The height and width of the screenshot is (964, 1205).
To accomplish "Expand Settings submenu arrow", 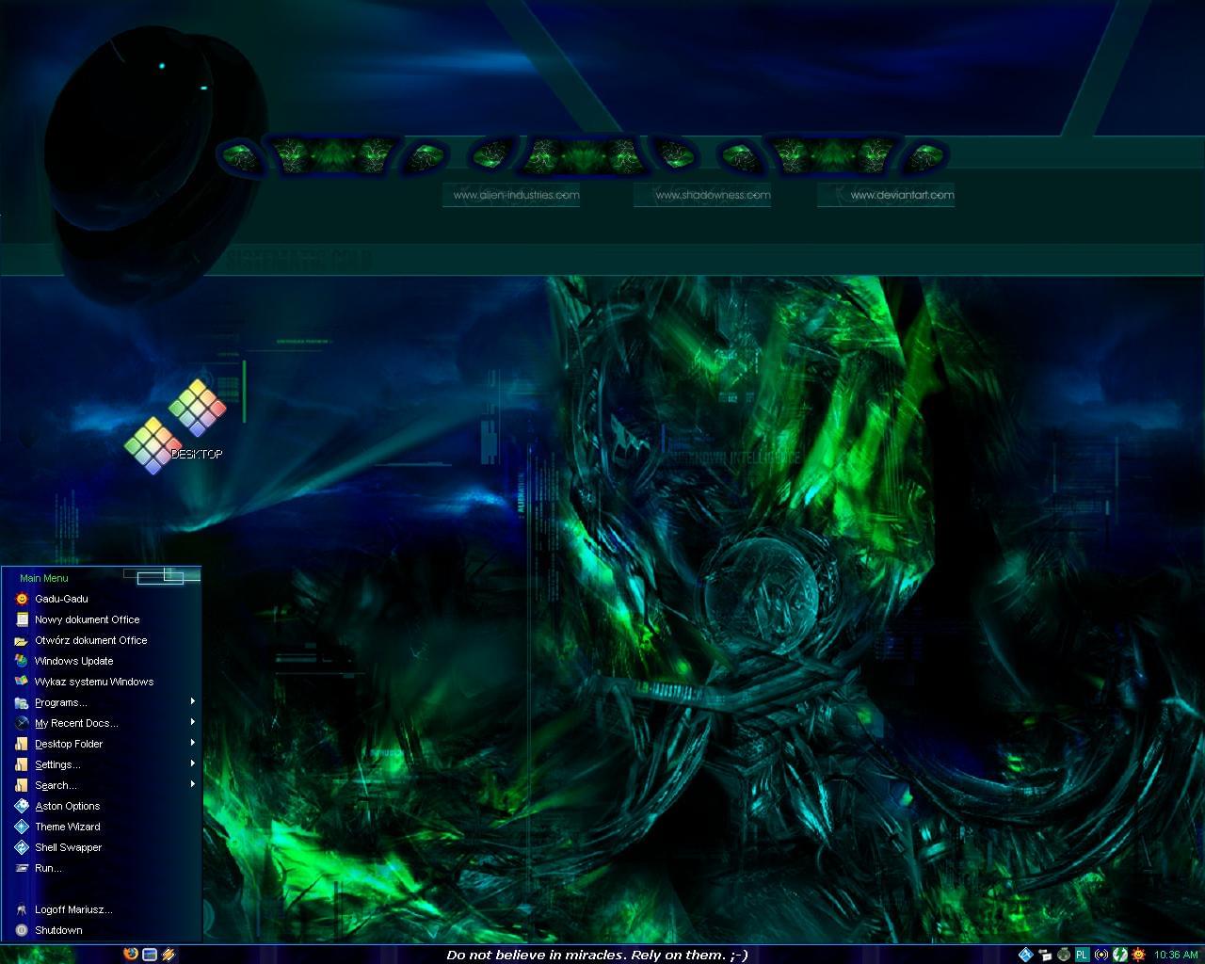I will pyautogui.click(x=192, y=763).
